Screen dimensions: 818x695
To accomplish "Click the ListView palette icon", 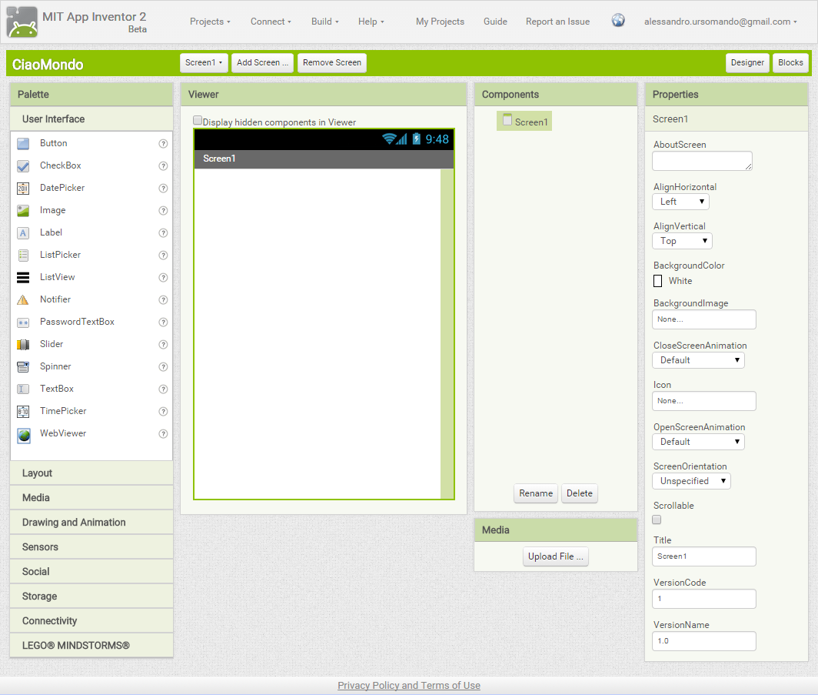I will (x=23, y=277).
